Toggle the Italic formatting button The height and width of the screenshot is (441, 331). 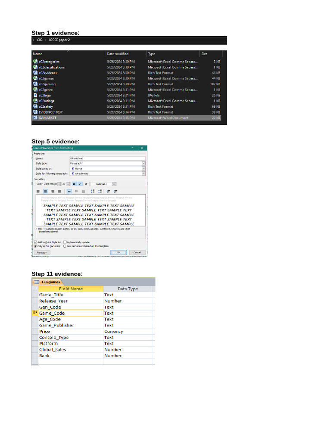click(x=80, y=184)
